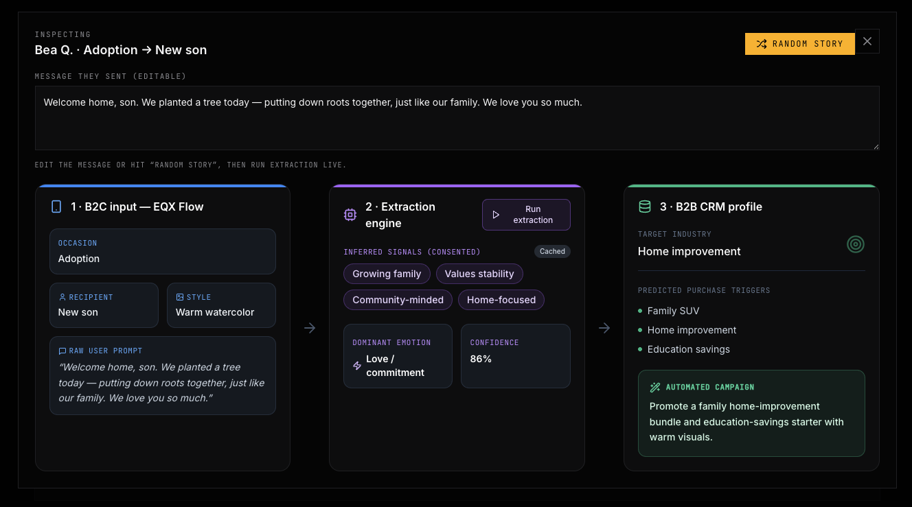Click into the editable message text area
This screenshot has height=507, width=912.
[457, 118]
